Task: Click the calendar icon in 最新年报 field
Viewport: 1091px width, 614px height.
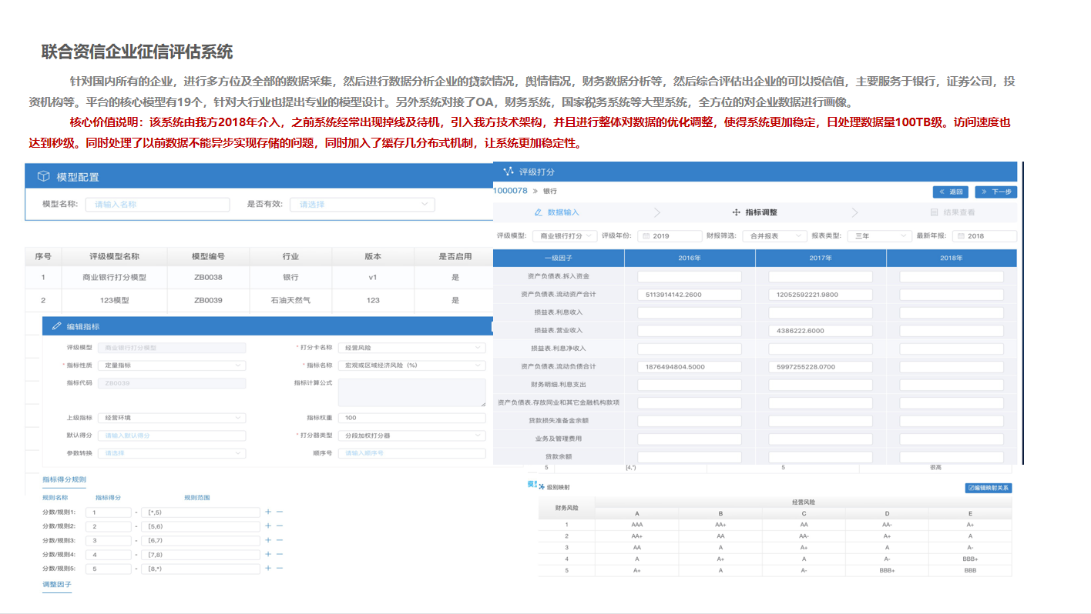Action: click(x=961, y=236)
